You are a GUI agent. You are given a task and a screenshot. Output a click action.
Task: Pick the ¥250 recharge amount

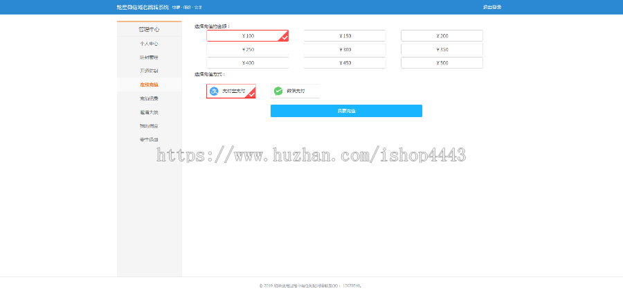pyautogui.click(x=248, y=49)
